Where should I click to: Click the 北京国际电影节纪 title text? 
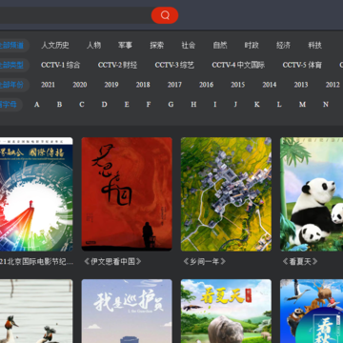pyautogui.click(x=36, y=262)
